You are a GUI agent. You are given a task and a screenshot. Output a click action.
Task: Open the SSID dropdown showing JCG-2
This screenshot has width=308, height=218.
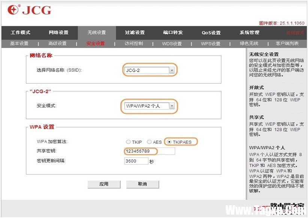(149, 70)
